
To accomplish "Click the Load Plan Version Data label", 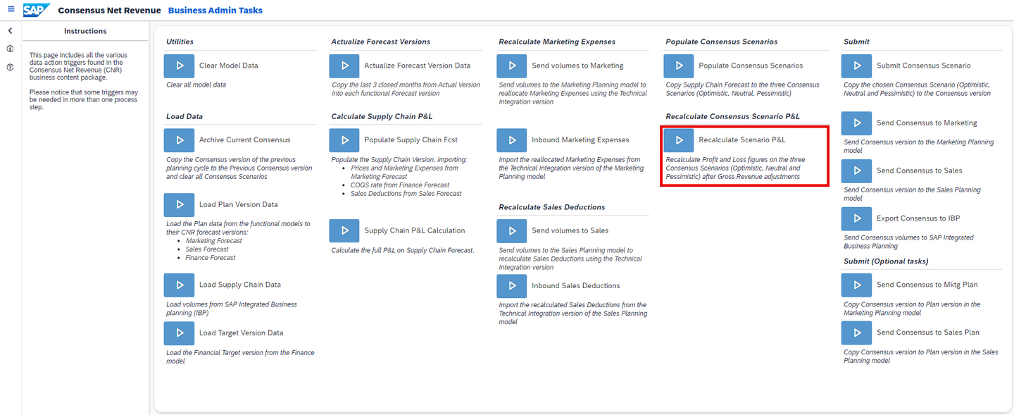I will click(x=239, y=205).
